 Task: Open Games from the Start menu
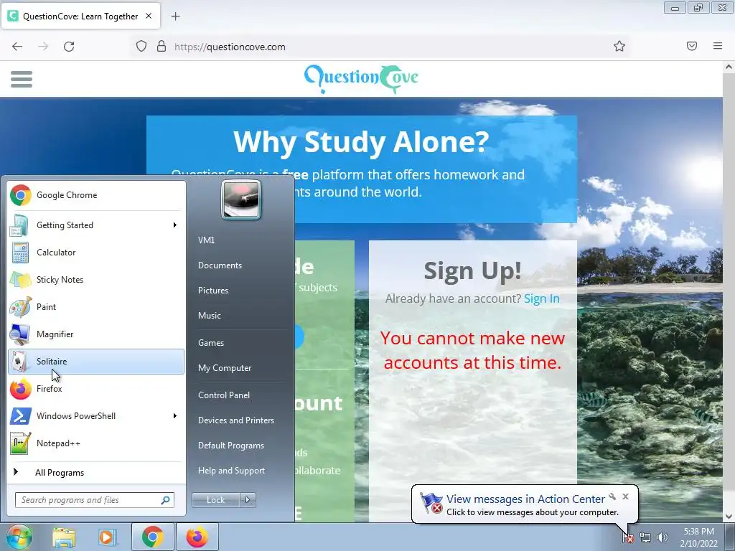211,342
